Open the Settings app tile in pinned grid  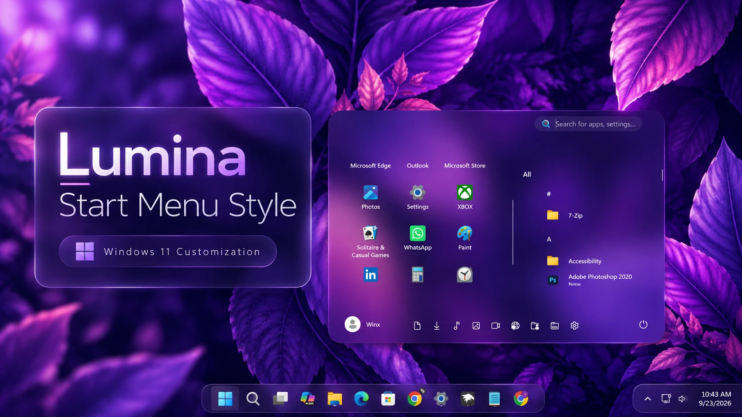pos(418,197)
